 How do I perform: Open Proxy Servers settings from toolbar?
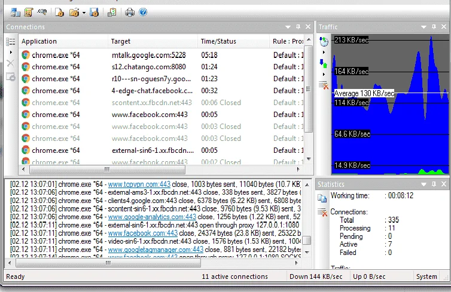point(15,13)
